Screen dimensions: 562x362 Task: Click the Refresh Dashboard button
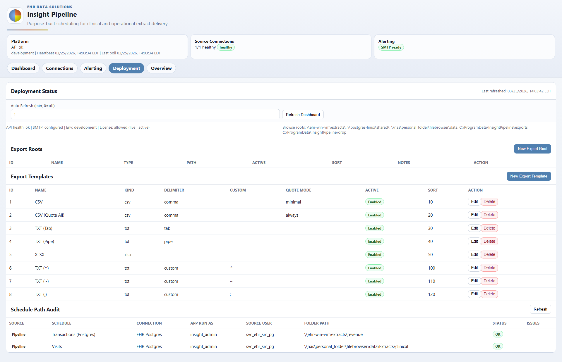point(303,115)
